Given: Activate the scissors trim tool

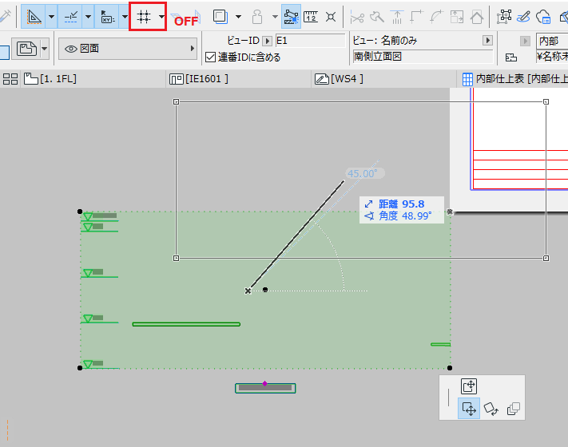Looking at the screenshot, I should point(357,17).
